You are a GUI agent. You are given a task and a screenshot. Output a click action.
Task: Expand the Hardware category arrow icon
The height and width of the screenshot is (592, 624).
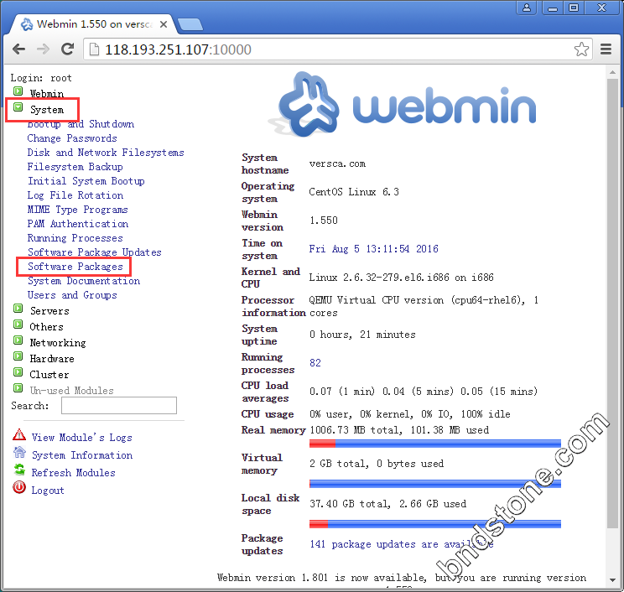point(18,356)
